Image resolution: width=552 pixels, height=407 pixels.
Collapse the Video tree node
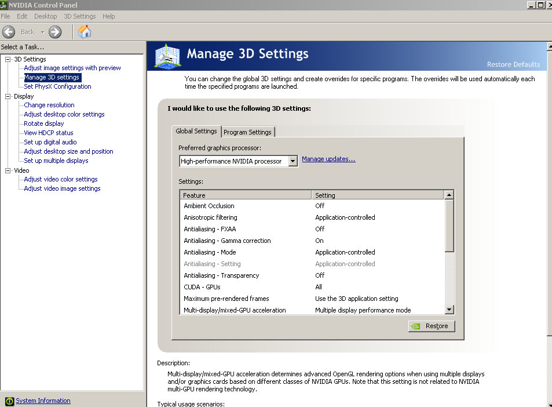point(8,170)
